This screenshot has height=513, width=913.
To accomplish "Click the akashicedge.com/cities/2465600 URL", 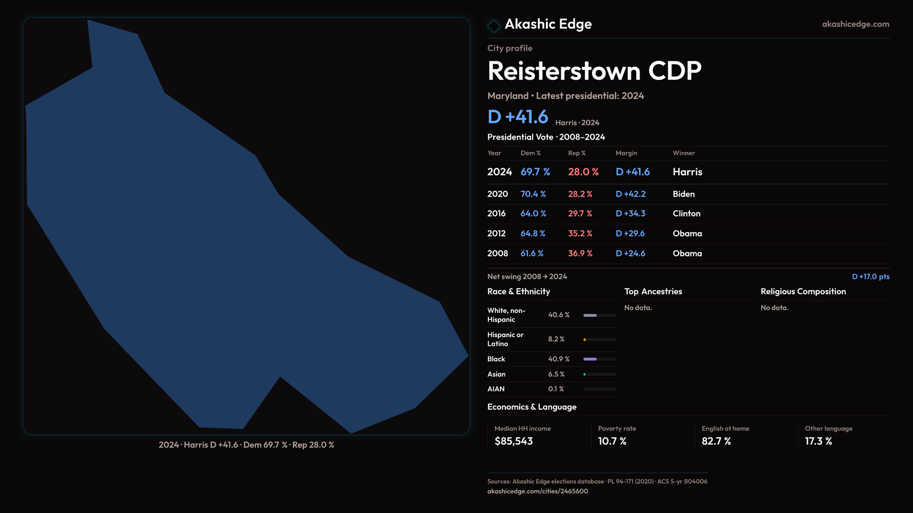I will pos(537,491).
